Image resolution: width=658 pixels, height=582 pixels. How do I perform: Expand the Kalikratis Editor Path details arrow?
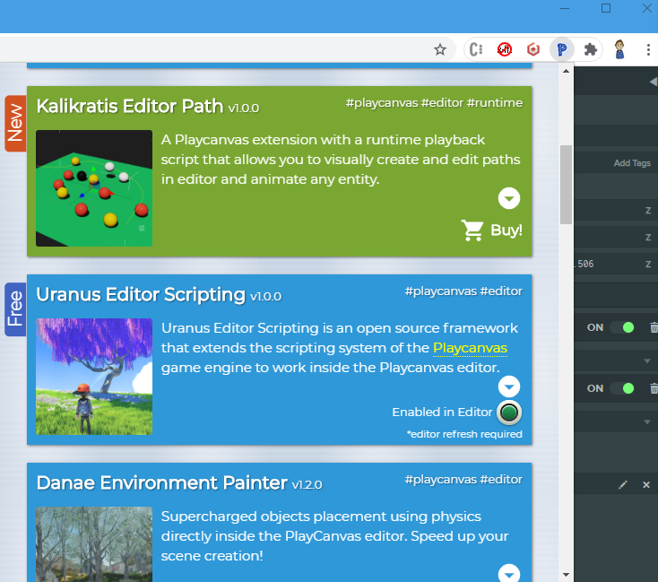tap(509, 198)
